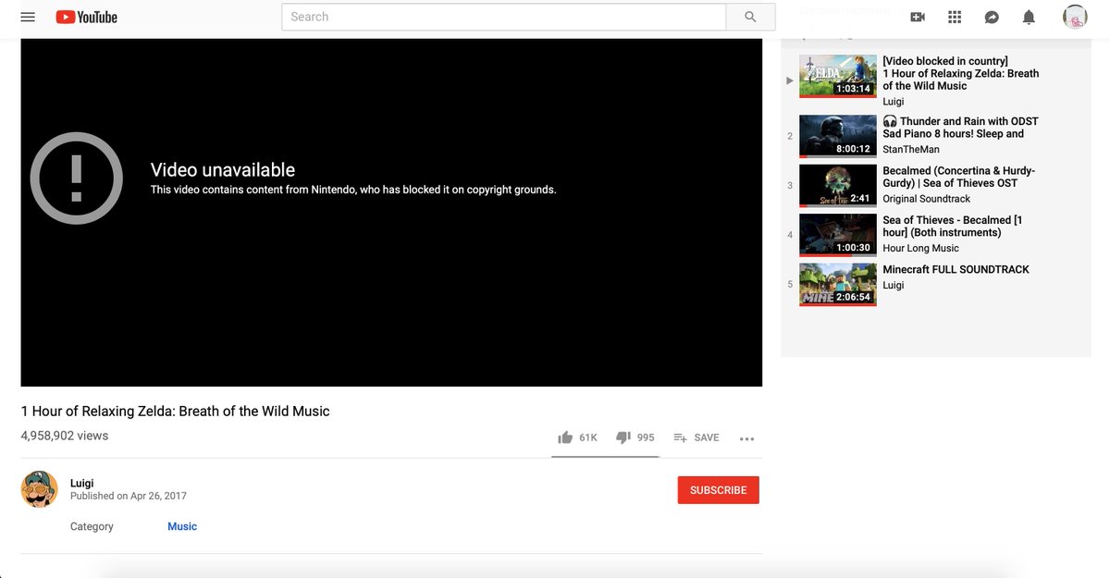The width and height of the screenshot is (1110, 578).
Task: Subscribe to Luigi's channel
Action: tap(719, 490)
